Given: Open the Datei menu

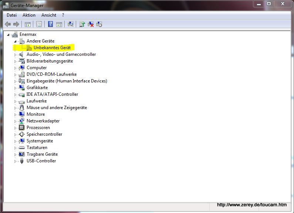Looking at the screenshot, I should [11, 15].
